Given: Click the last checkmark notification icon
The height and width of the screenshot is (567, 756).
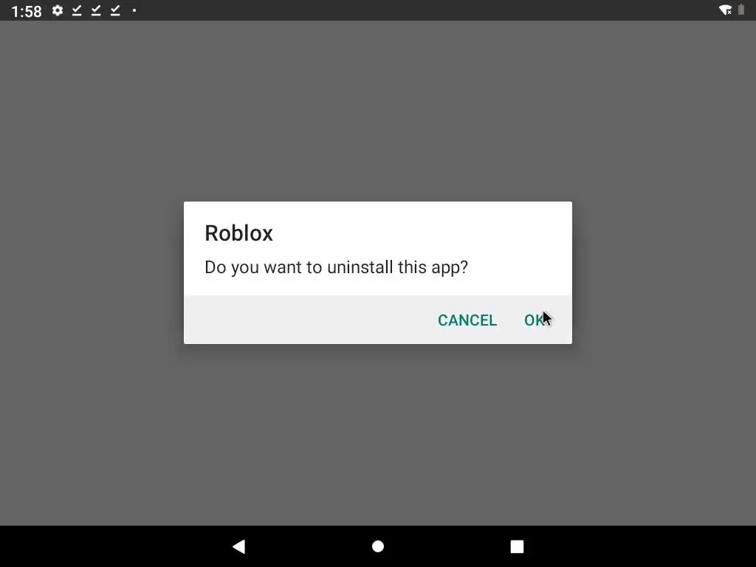Looking at the screenshot, I should pyautogui.click(x=115, y=10).
